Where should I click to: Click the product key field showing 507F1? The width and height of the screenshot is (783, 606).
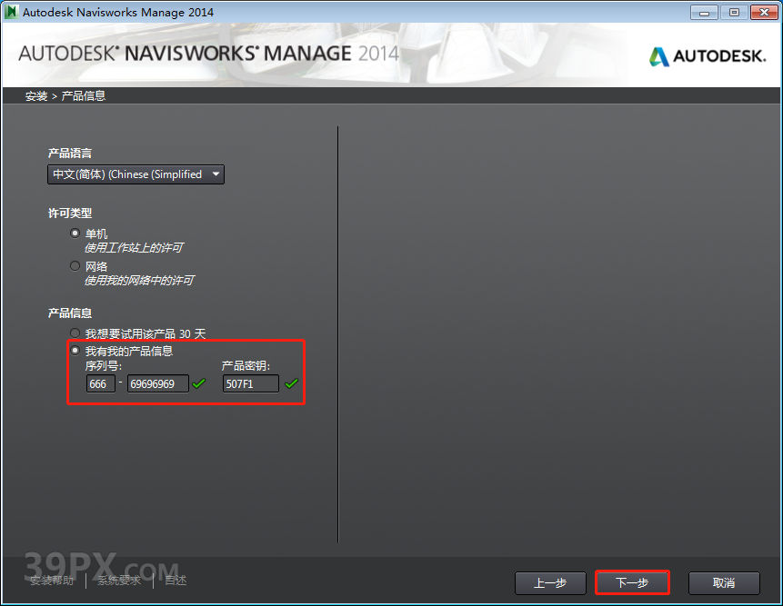251,383
